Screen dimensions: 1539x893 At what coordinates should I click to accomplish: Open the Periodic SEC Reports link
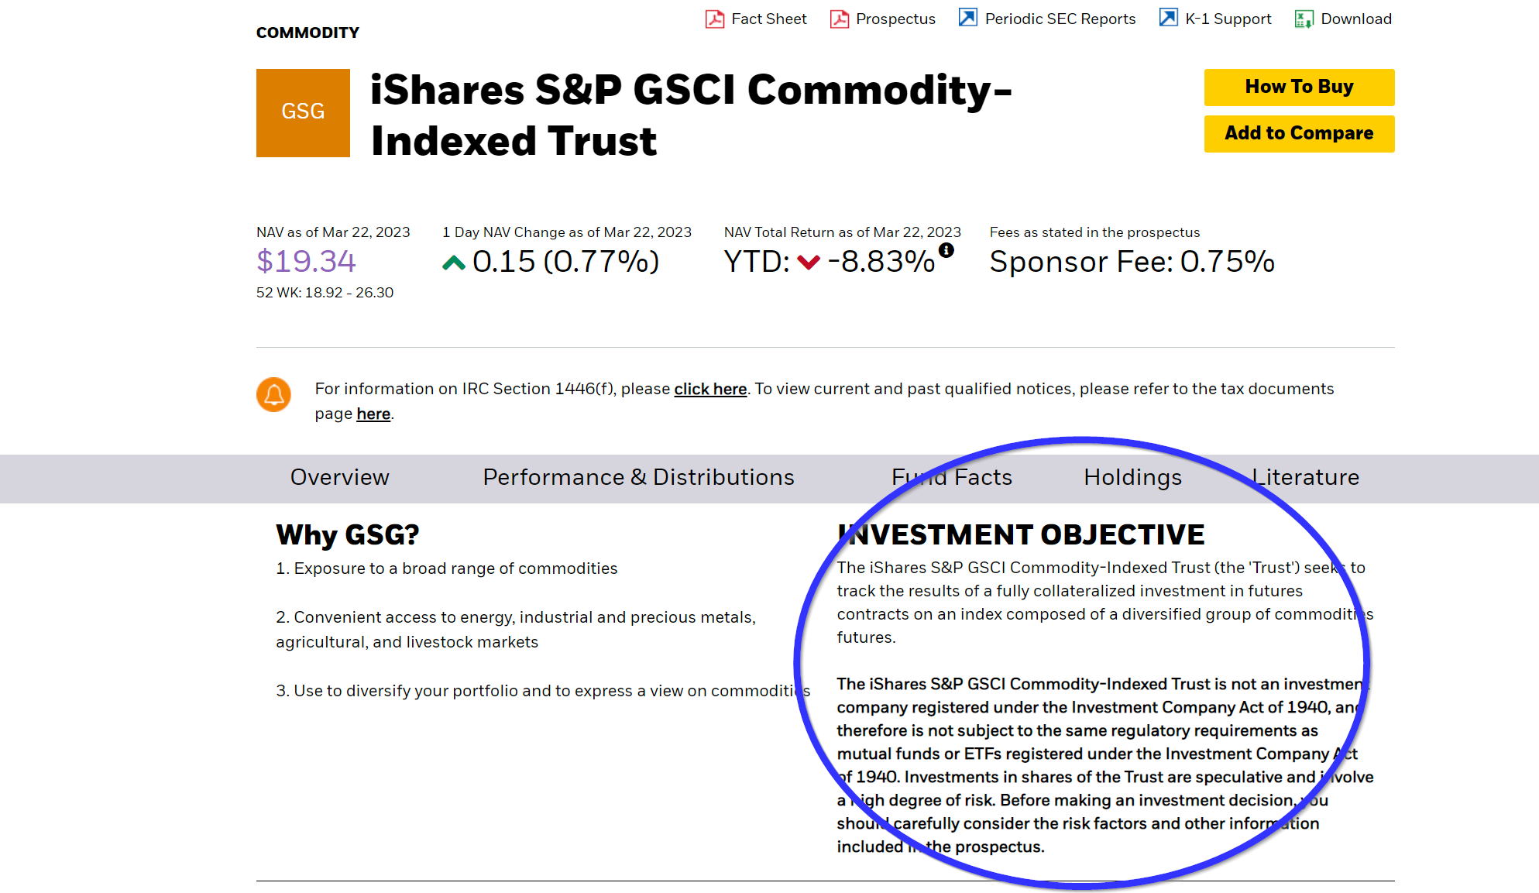pyautogui.click(x=1060, y=19)
